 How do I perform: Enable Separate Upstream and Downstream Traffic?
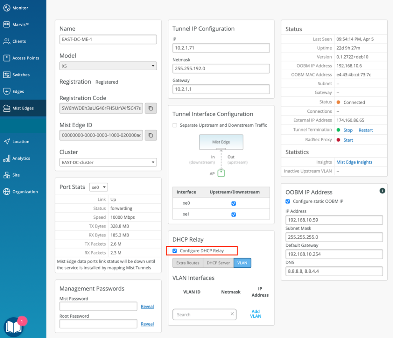pos(175,125)
